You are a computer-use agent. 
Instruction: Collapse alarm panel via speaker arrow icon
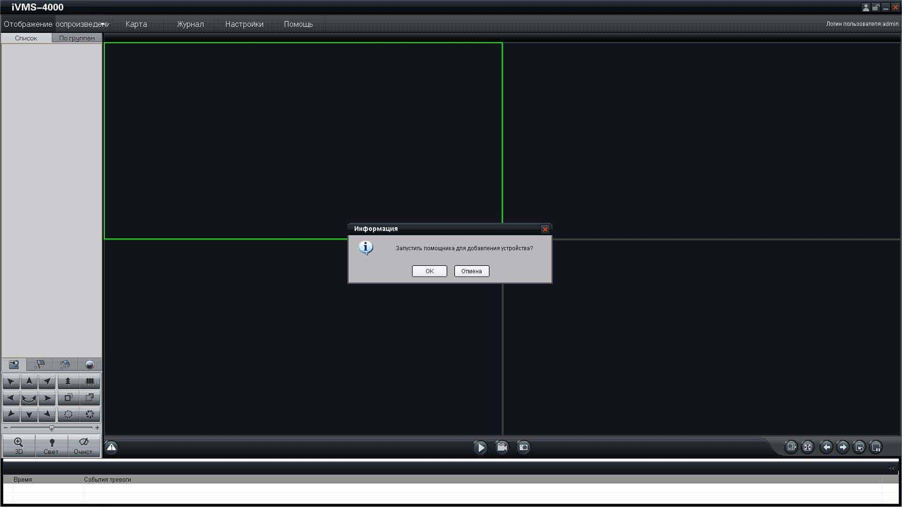pyautogui.click(x=892, y=468)
